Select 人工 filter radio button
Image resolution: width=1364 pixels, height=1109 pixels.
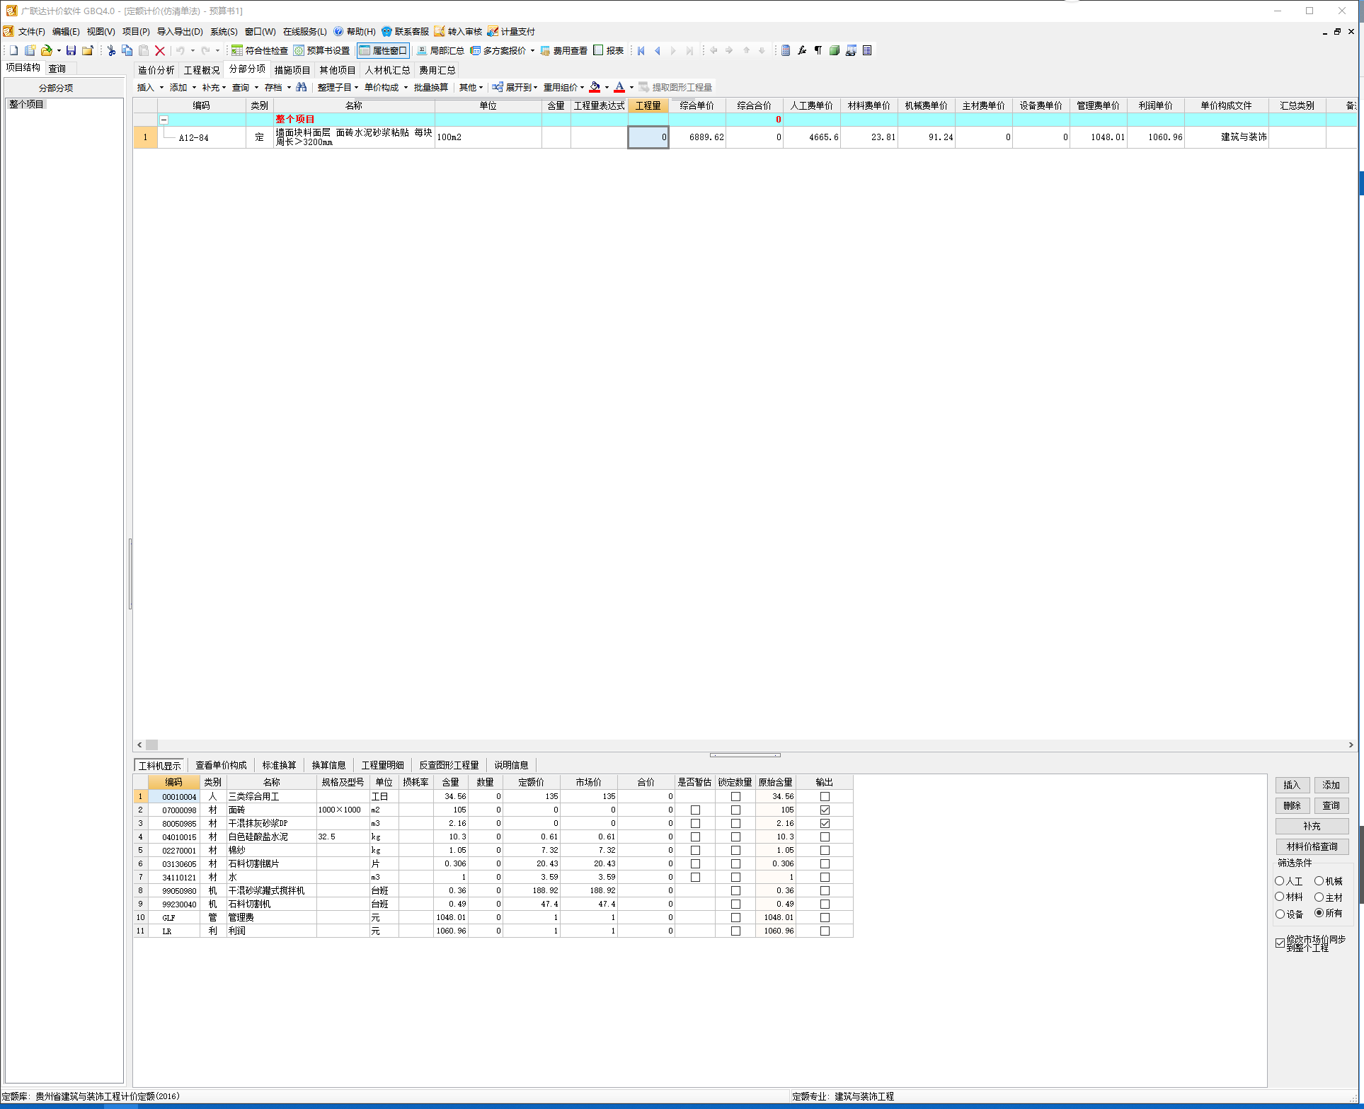point(1280,881)
